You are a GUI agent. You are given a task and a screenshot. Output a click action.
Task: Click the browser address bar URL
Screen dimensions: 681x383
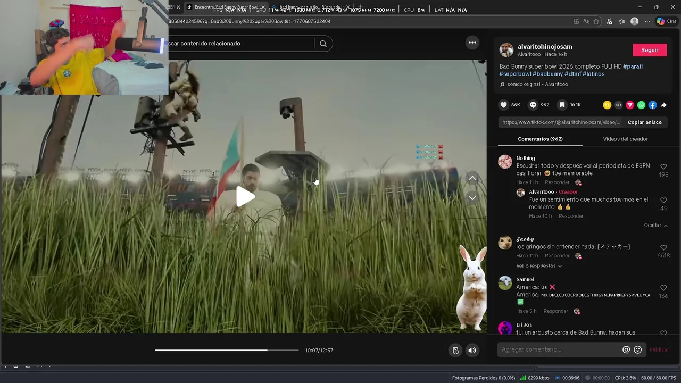(250, 21)
